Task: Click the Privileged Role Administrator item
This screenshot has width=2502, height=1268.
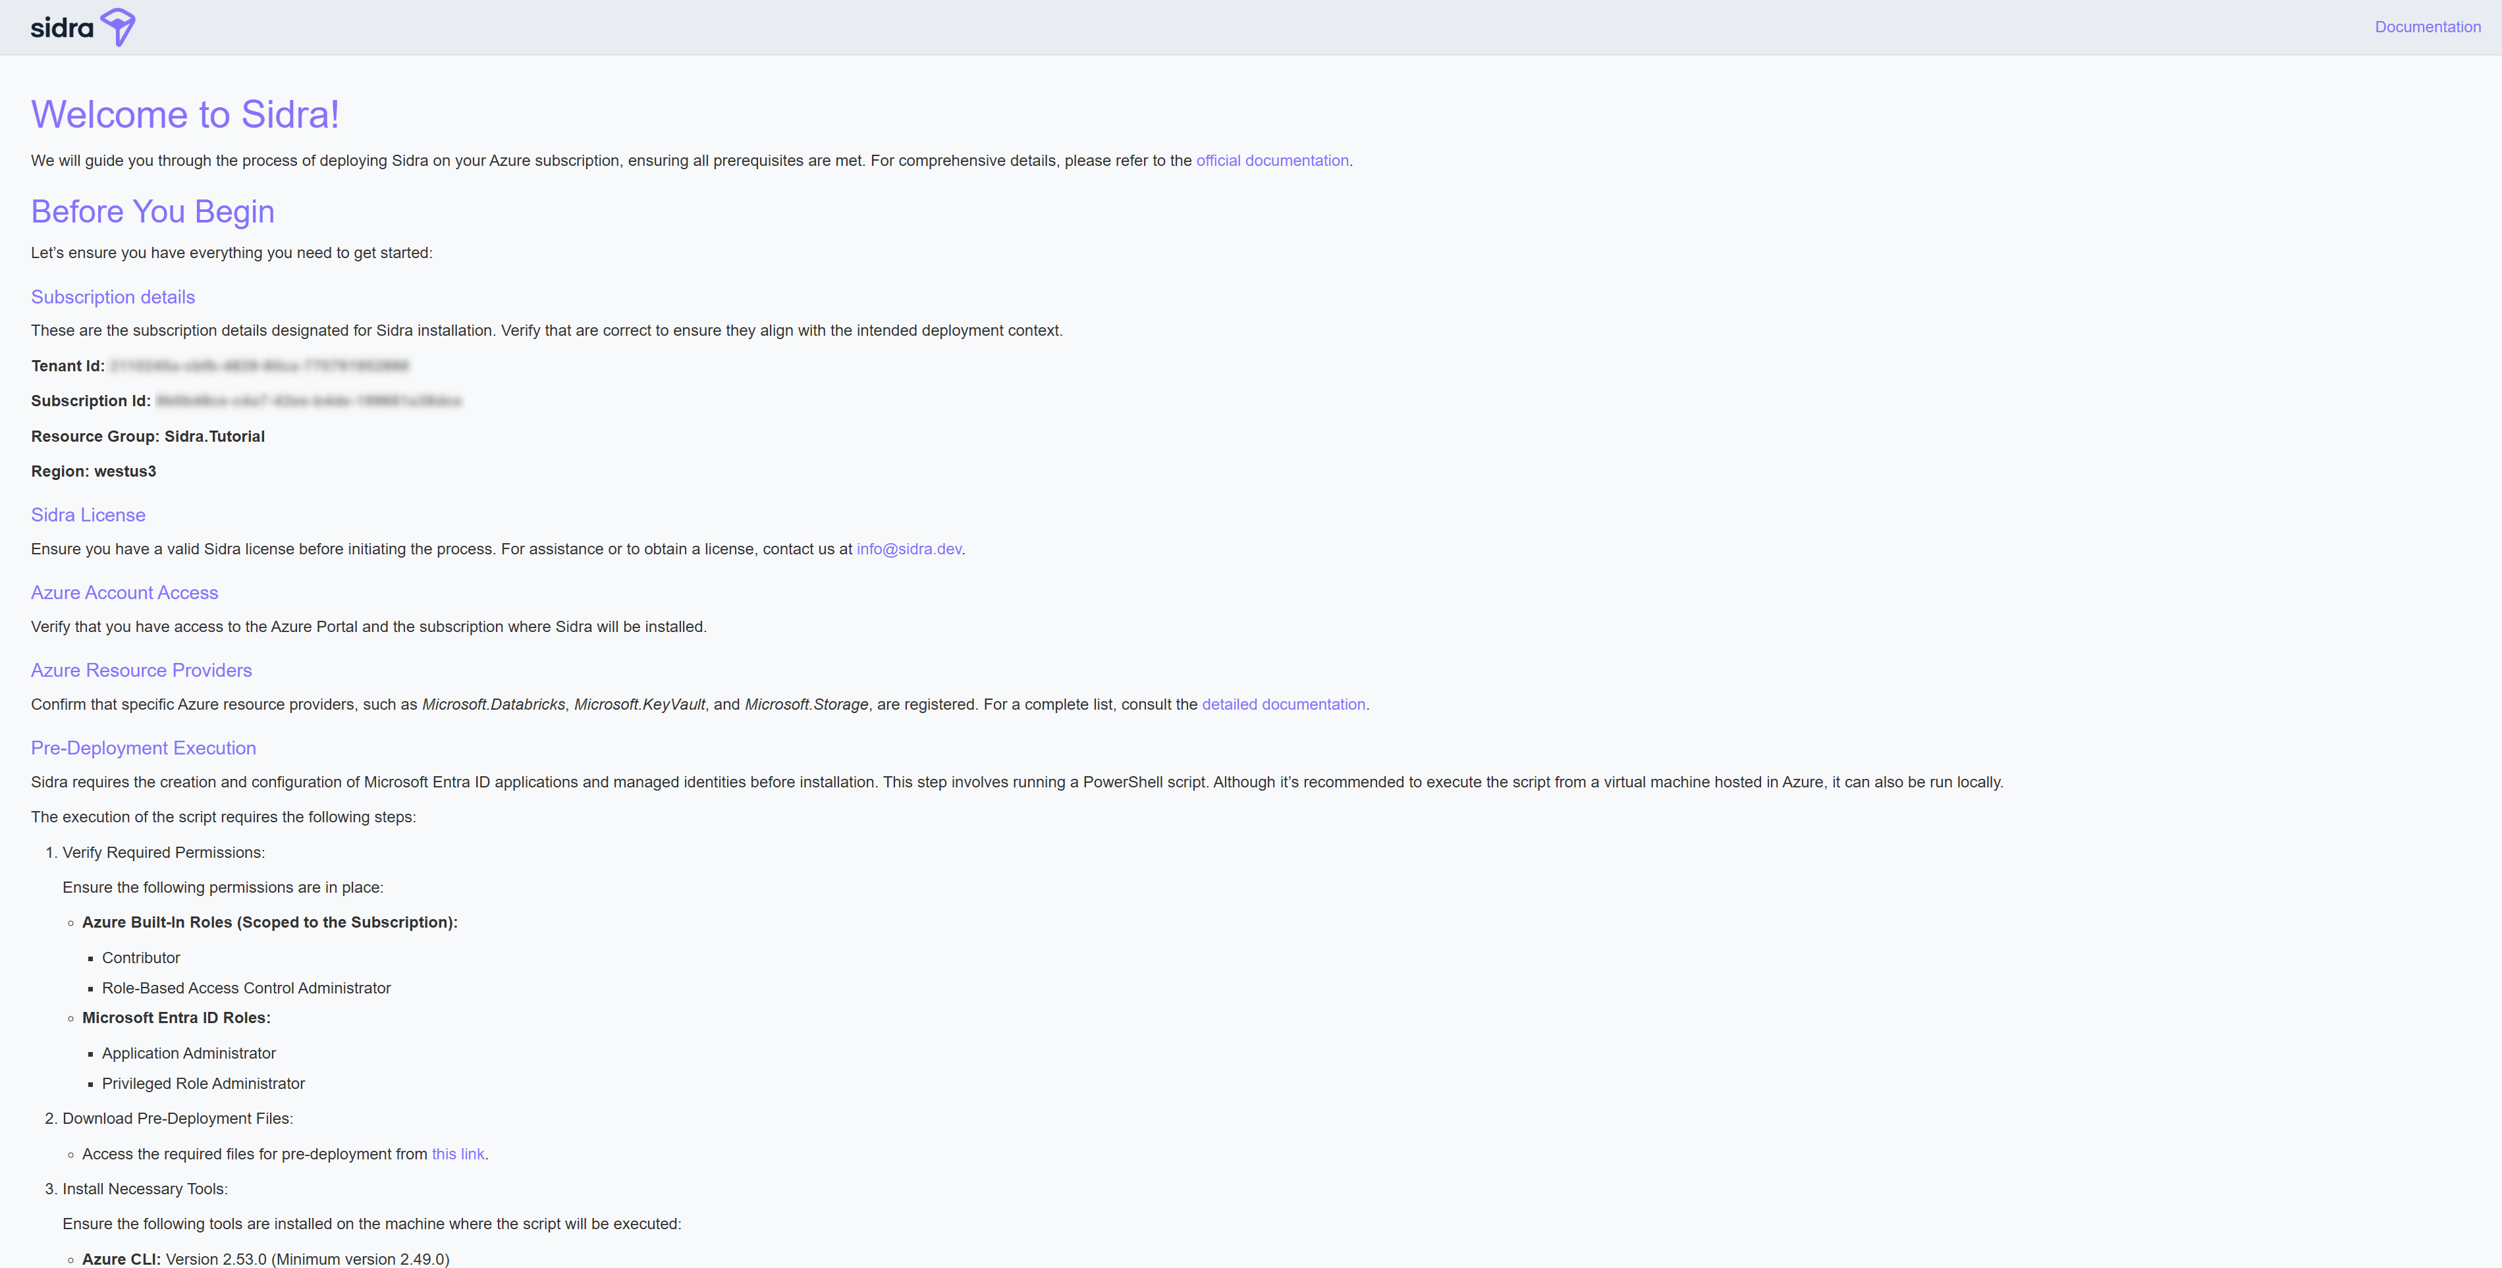Action: pos(203,1084)
